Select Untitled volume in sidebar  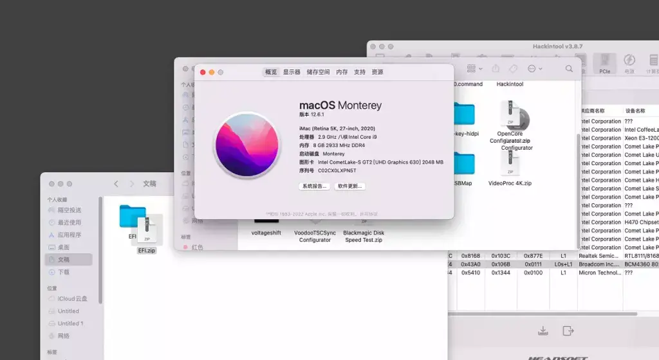[x=68, y=311]
